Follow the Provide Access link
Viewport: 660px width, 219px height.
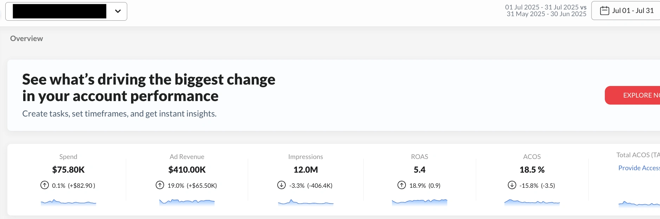(639, 168)
